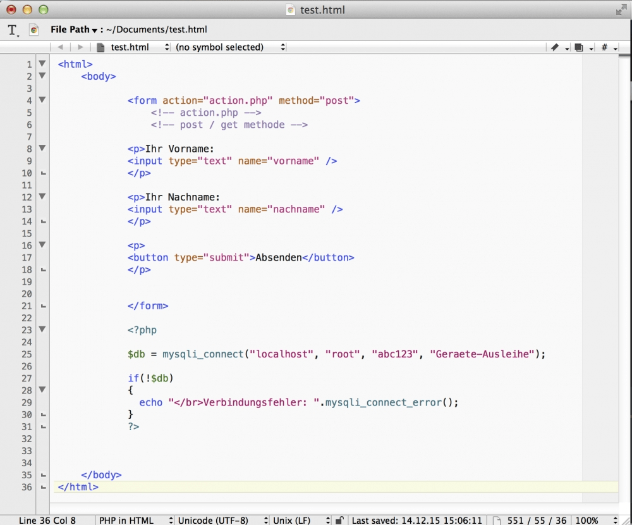Collapse the brace block fold line 28
Viewport: 632px width, 525px height.
tap(42, 390)
